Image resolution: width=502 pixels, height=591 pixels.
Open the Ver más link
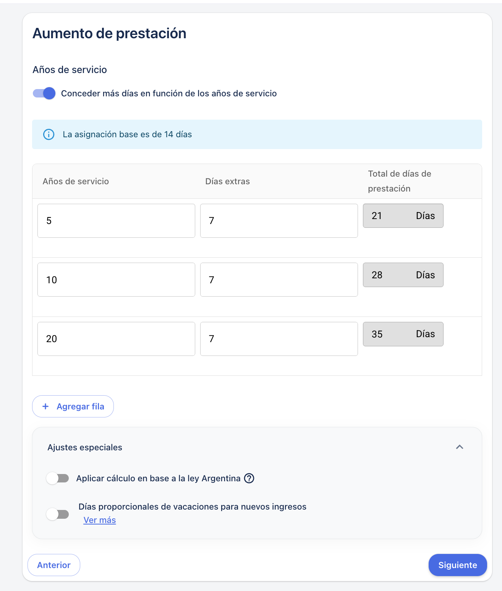pos(100,520)
